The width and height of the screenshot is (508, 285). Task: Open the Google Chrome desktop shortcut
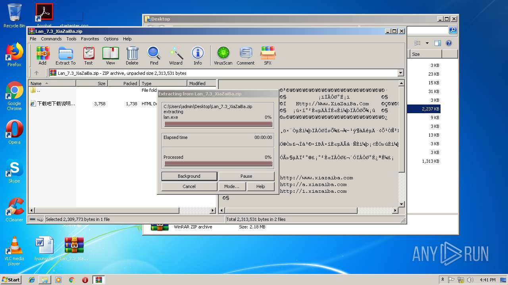click(x=14, y=96)
